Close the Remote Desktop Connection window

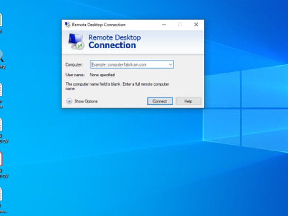coord(196,24)
